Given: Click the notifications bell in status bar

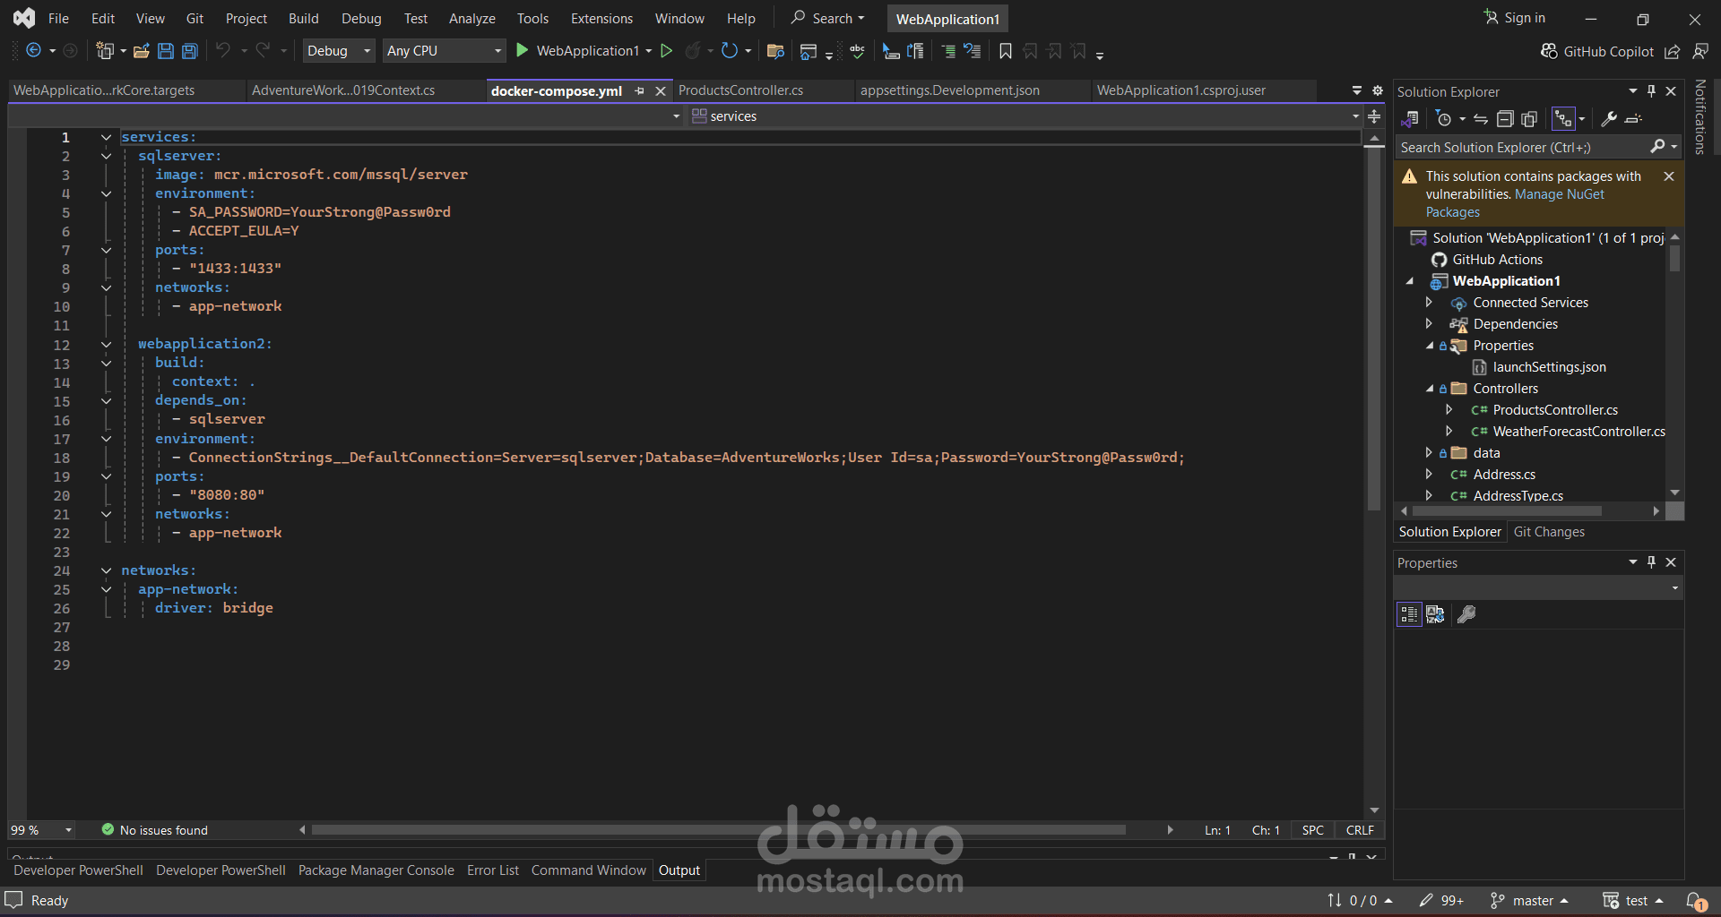Looking at the screenshot, I should coord(1696,901).
